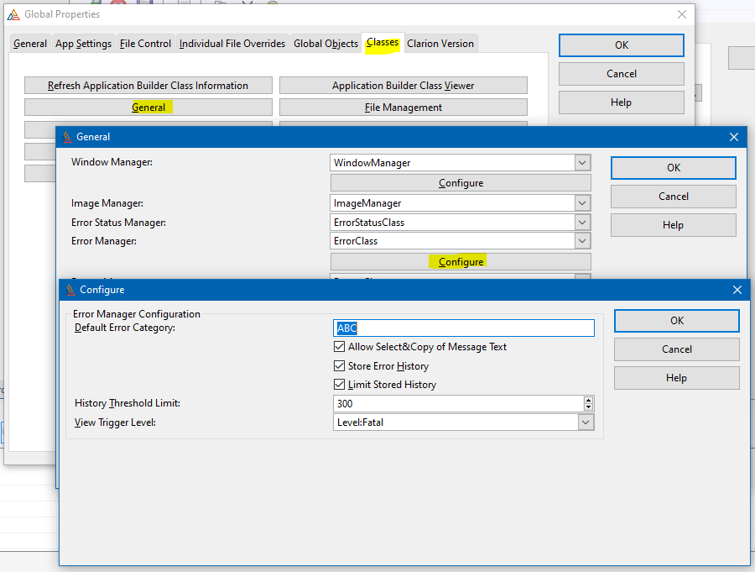Disable the Limit Stored History option

(340, 385)
